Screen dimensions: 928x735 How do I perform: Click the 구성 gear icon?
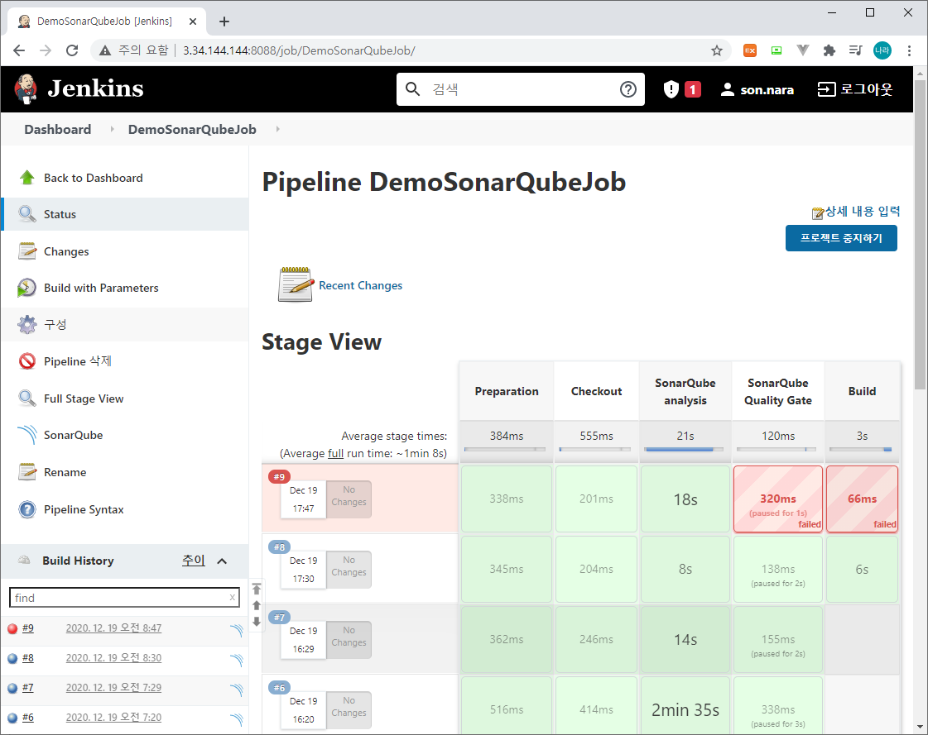(x=26, y=324)
